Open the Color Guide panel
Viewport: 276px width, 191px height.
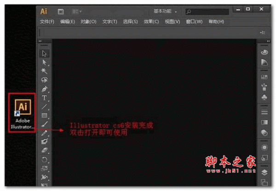point(264,62)
